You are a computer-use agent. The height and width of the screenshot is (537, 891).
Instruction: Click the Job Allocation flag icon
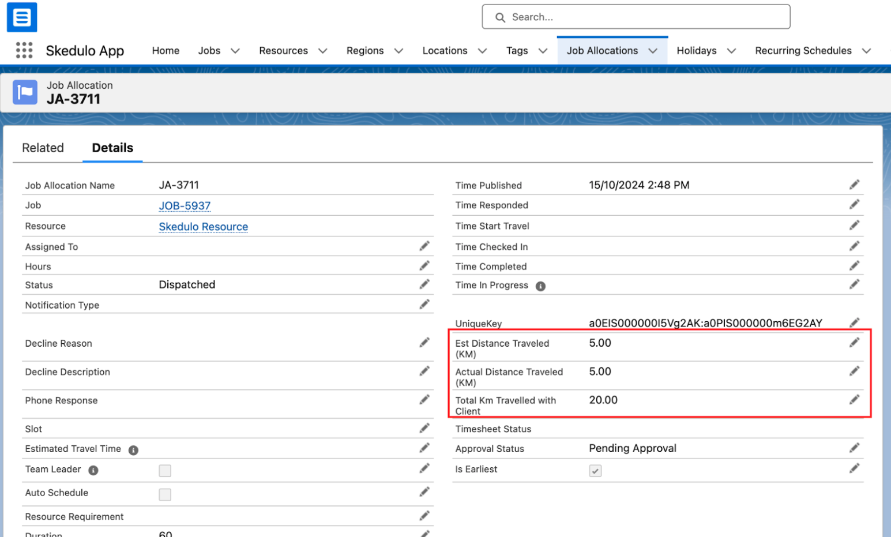[25, 92]
